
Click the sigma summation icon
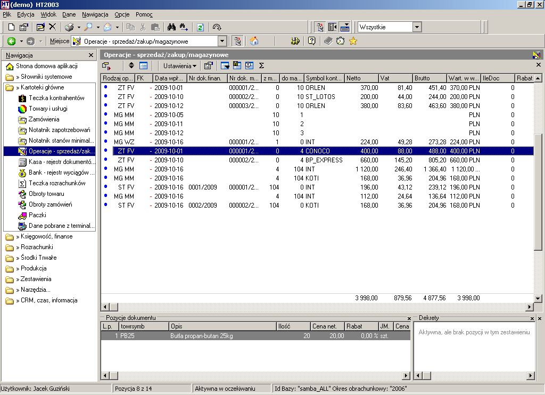tap(261, 65)
